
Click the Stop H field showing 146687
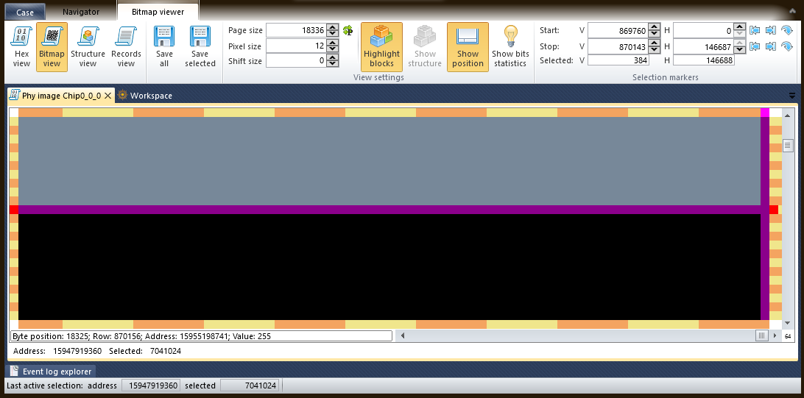tap(704, 46)
